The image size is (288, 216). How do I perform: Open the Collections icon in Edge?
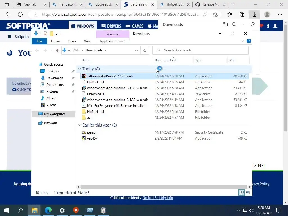[x=242, y=14]
